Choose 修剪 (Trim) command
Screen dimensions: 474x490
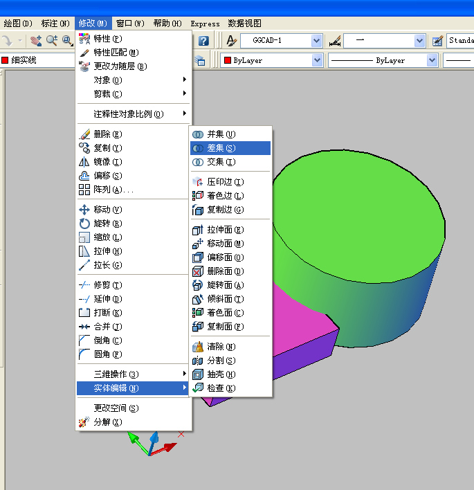(x=134, y=285)
